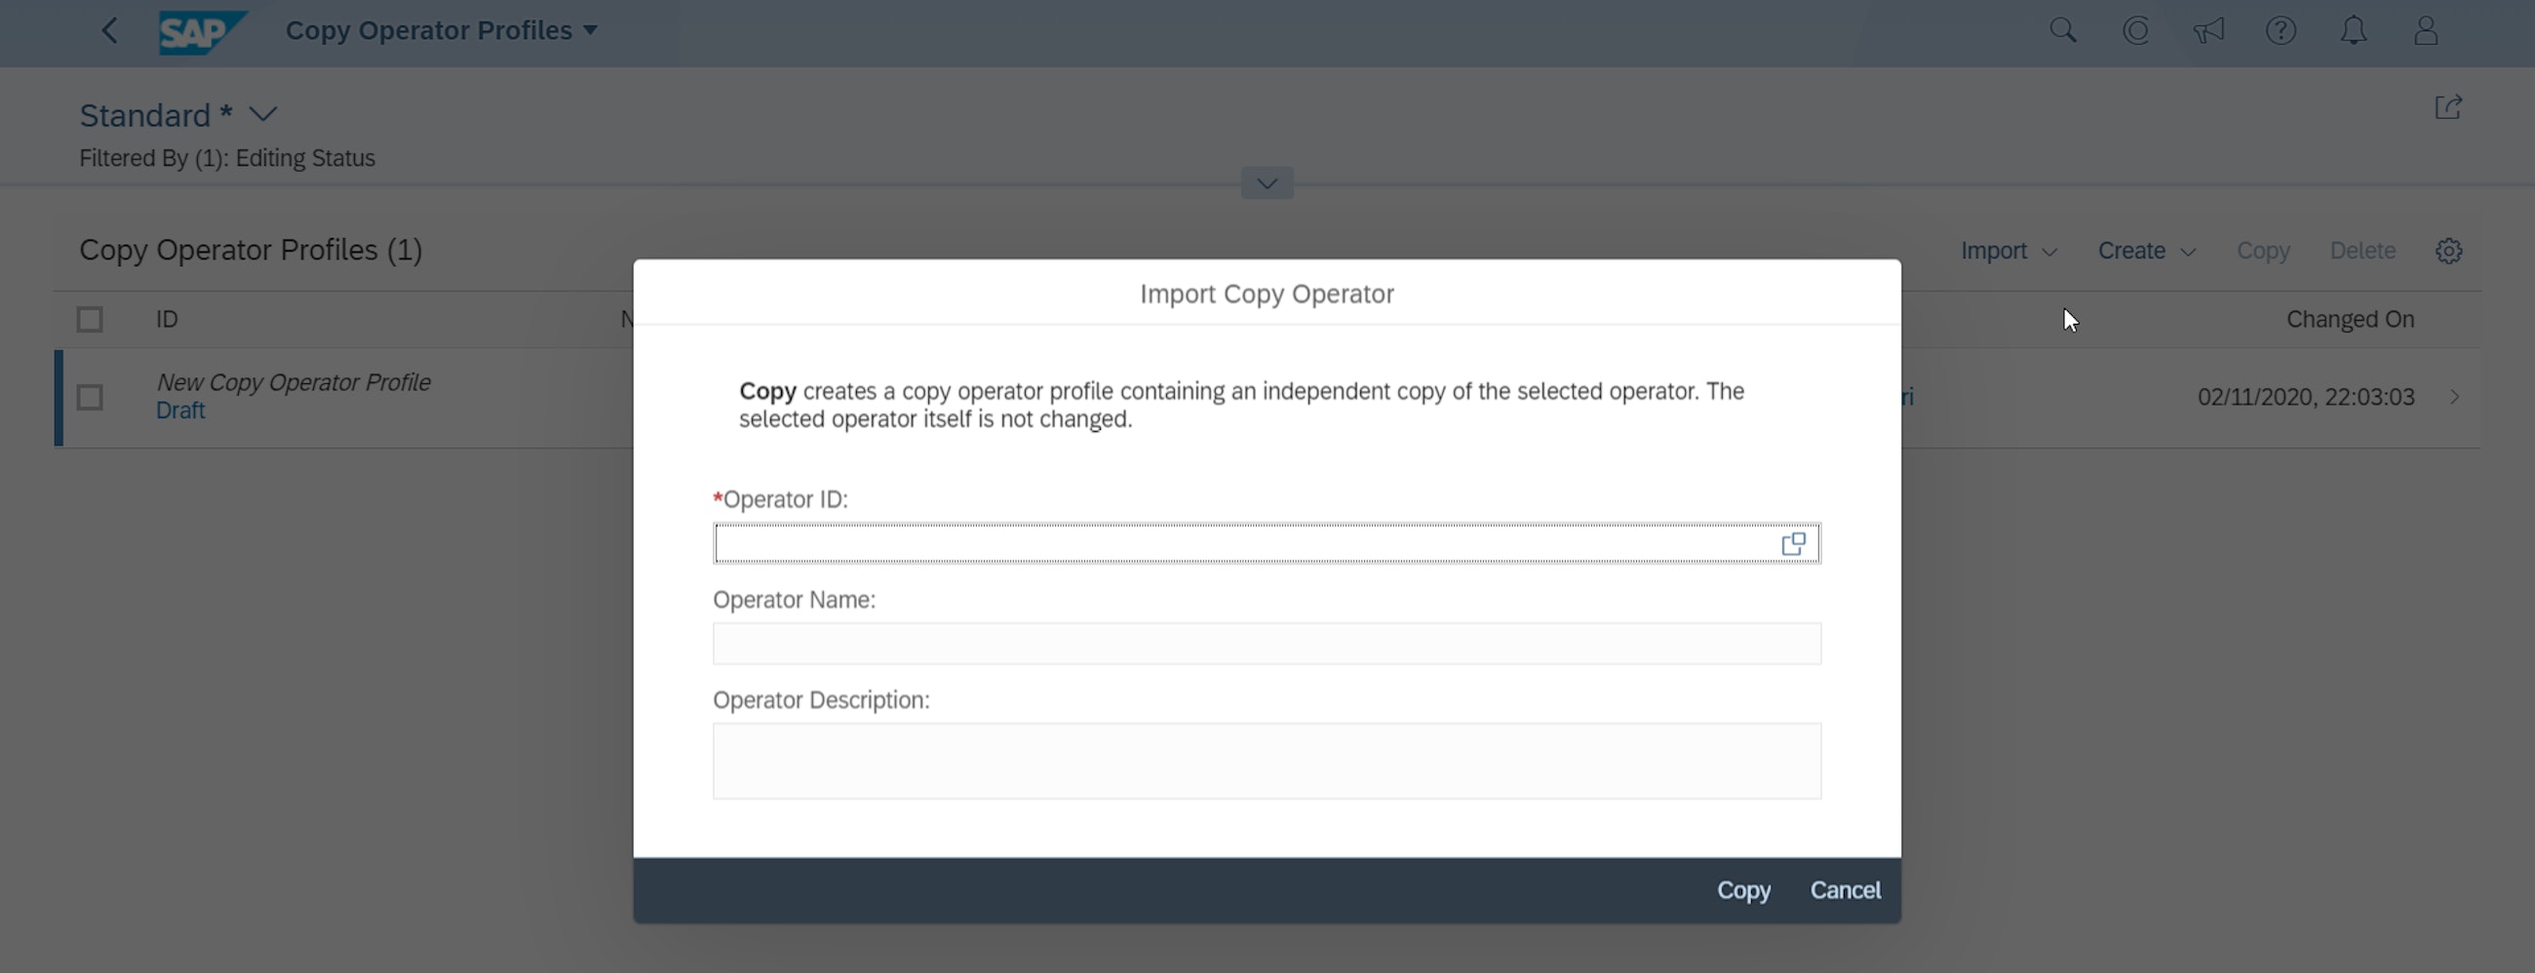Open the Import dropdown arrow
Viewport: 2535px width, 973px height.
pos(2051,251)
